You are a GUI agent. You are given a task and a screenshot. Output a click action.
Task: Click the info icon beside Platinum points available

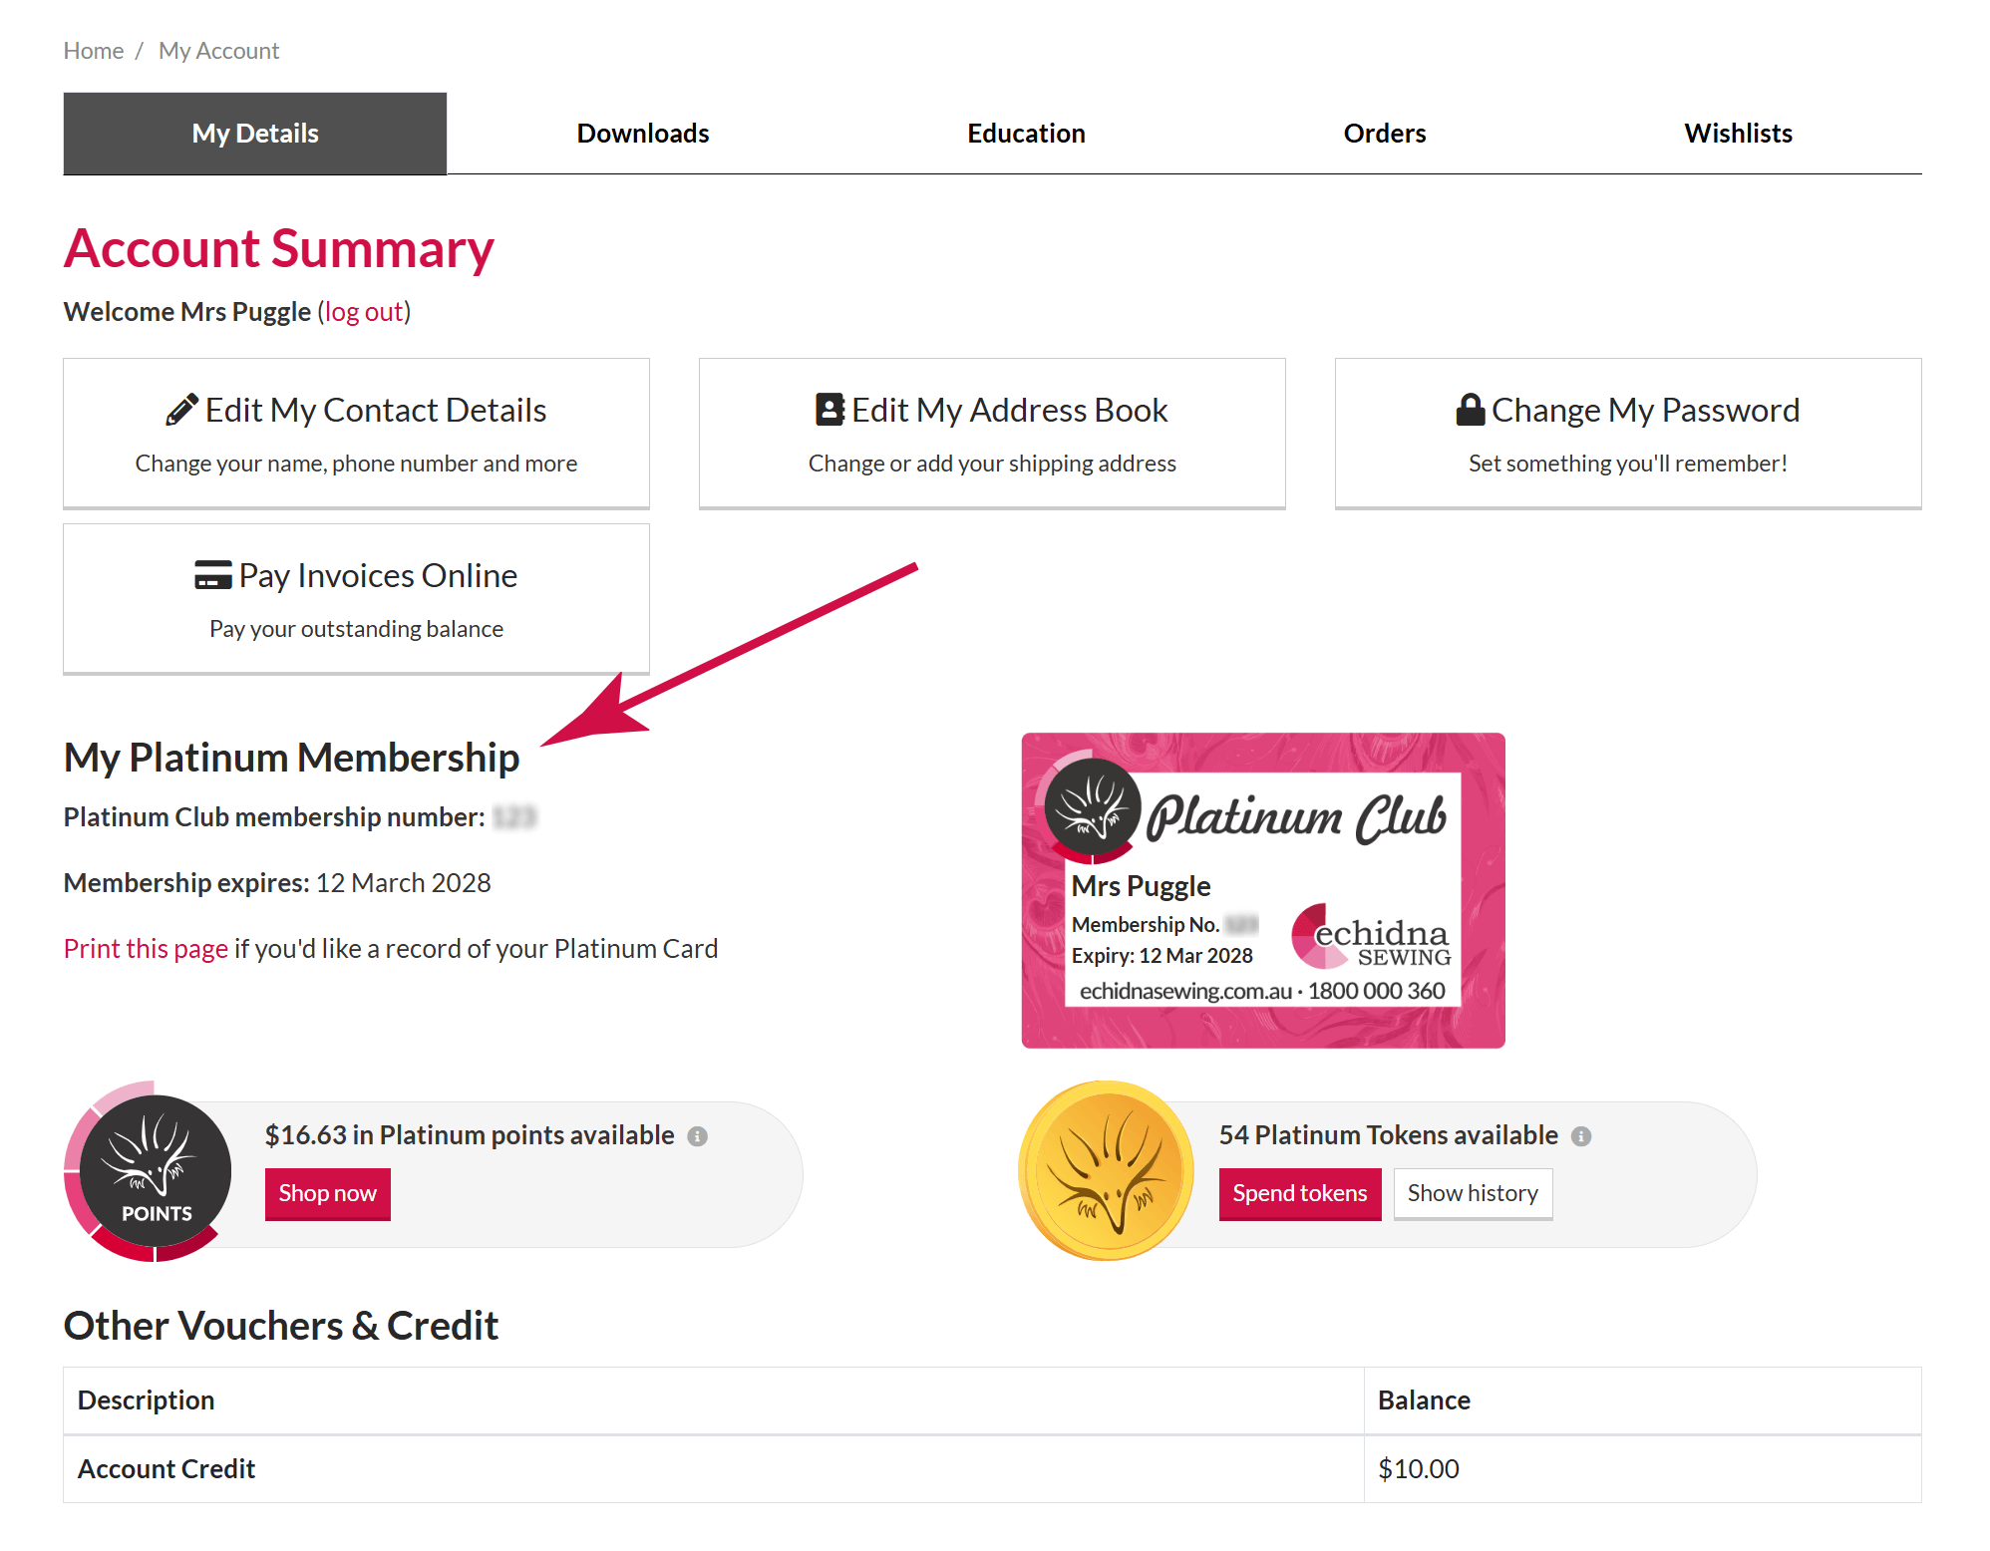click(x=698, y=1136)
